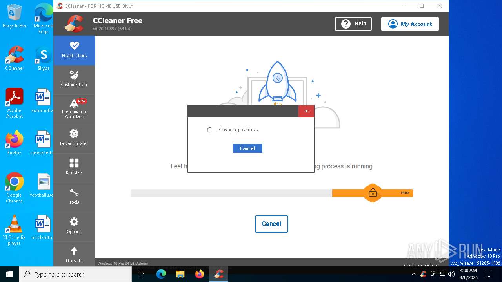Select the caseenterta Word document icon
502x282 pixels.
(42, 143)
